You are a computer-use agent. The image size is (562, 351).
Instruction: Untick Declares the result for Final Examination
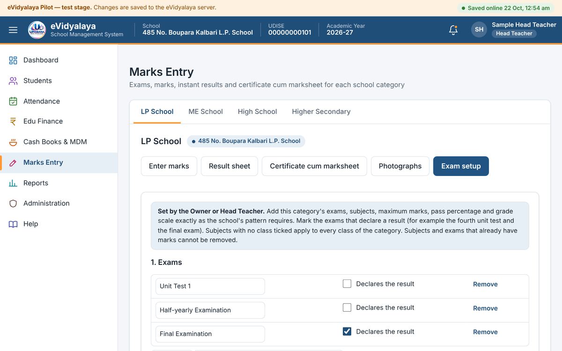coord(347,331)
